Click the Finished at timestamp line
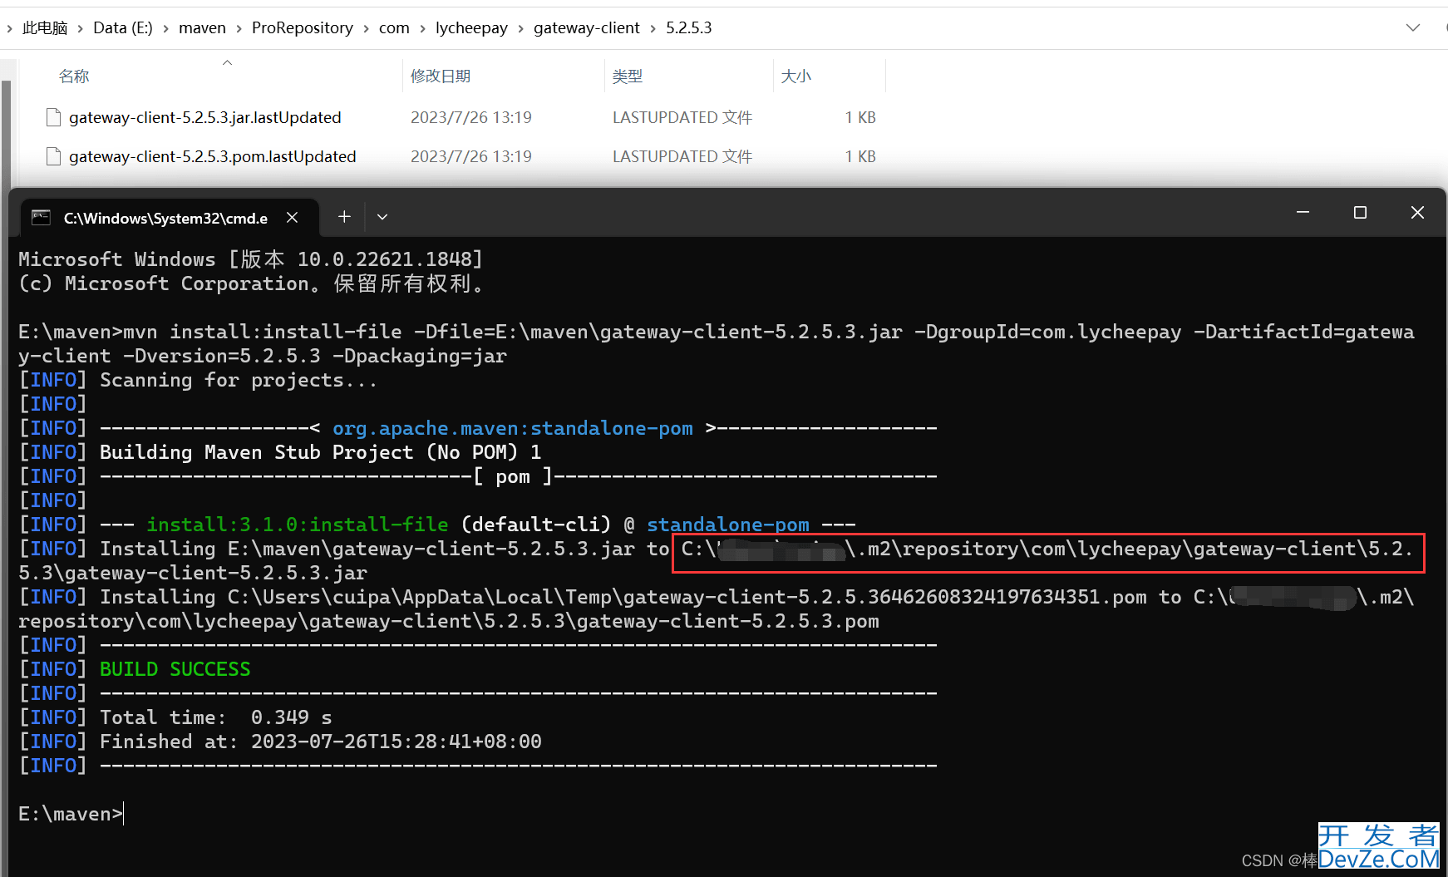 pos(321,742)
